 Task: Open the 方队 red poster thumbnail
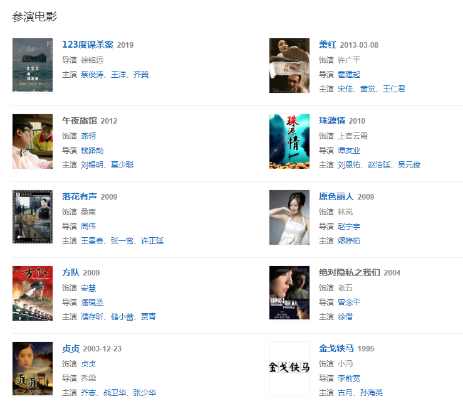33,293
